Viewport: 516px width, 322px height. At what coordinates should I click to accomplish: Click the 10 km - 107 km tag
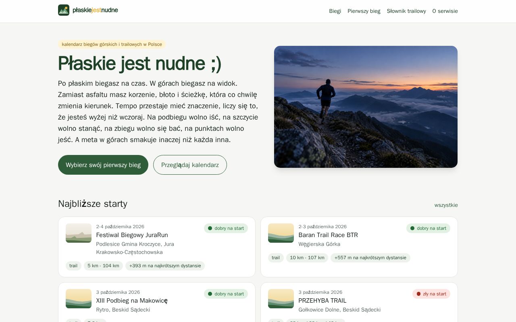307,258
